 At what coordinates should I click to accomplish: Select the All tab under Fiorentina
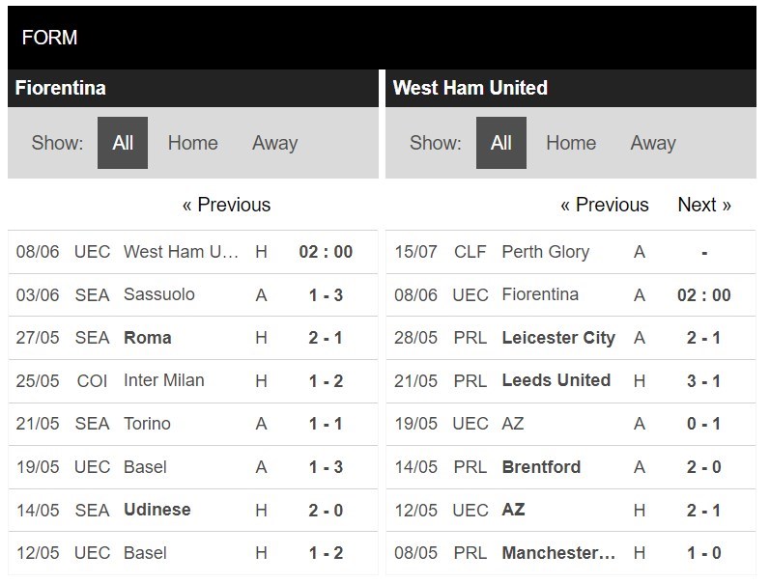(x=123, y=143)
